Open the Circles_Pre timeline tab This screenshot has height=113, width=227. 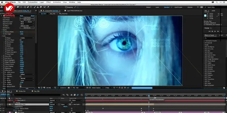tap(22, 91)
